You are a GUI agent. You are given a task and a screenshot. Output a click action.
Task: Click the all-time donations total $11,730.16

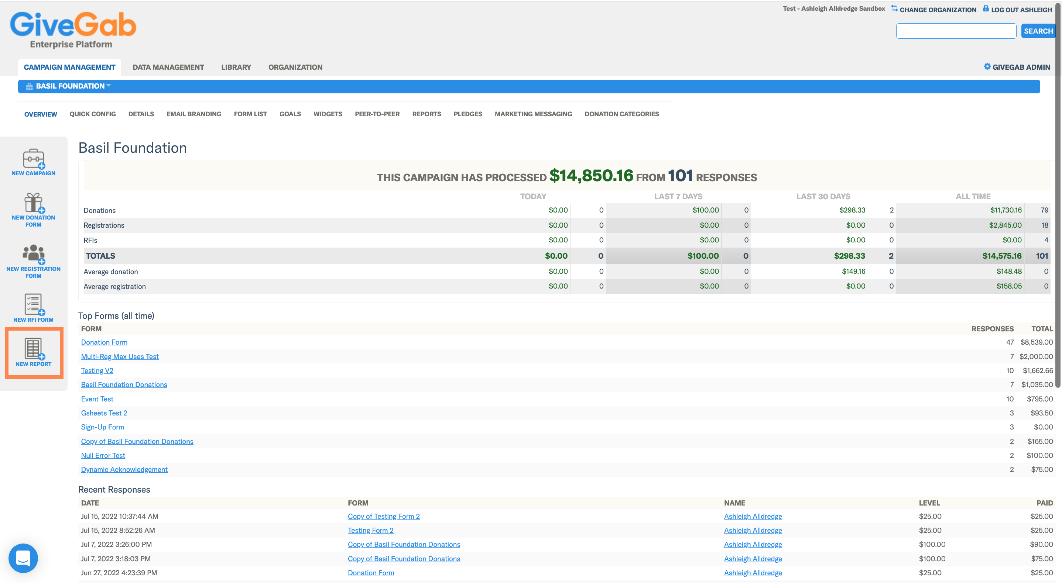point(1006,210)
